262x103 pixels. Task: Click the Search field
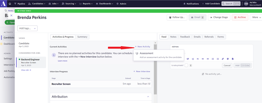(231, 4)
